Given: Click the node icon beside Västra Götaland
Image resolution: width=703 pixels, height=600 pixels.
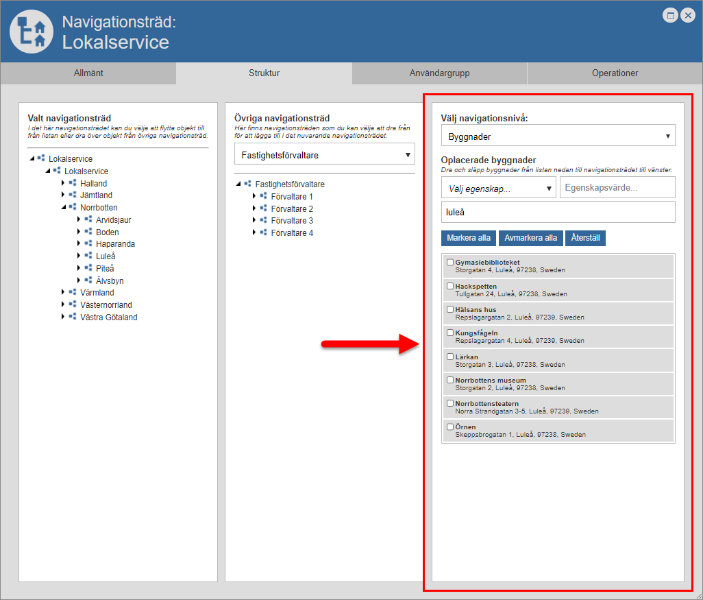Looking at the screenshot, I should coord(72,317).
